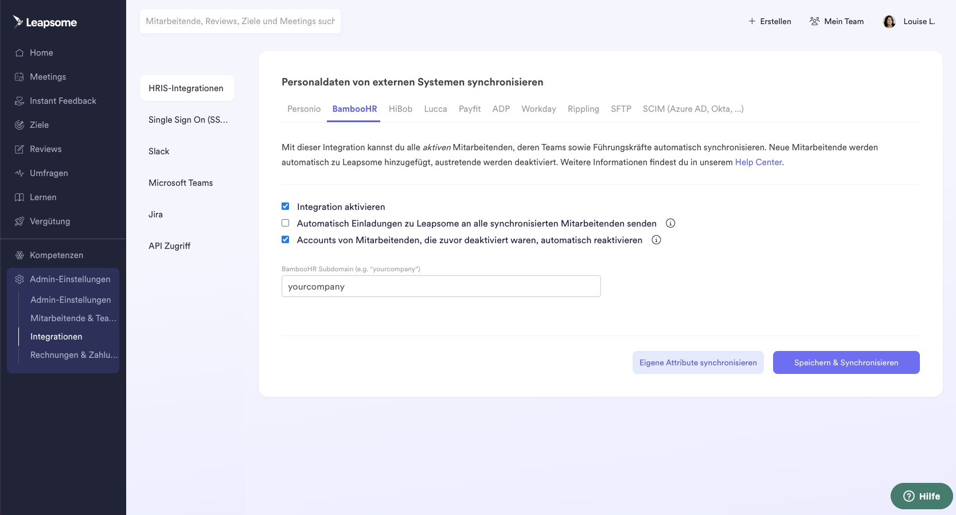Open the Lucca tab

click(x=436, y=109)
